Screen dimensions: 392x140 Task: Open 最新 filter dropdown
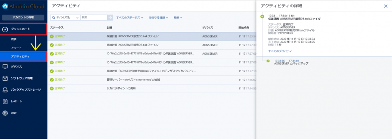(x=178, y=18)
